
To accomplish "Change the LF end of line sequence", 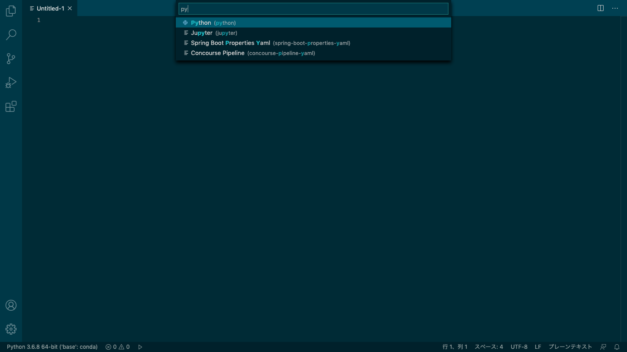I will tap(538, 347).
